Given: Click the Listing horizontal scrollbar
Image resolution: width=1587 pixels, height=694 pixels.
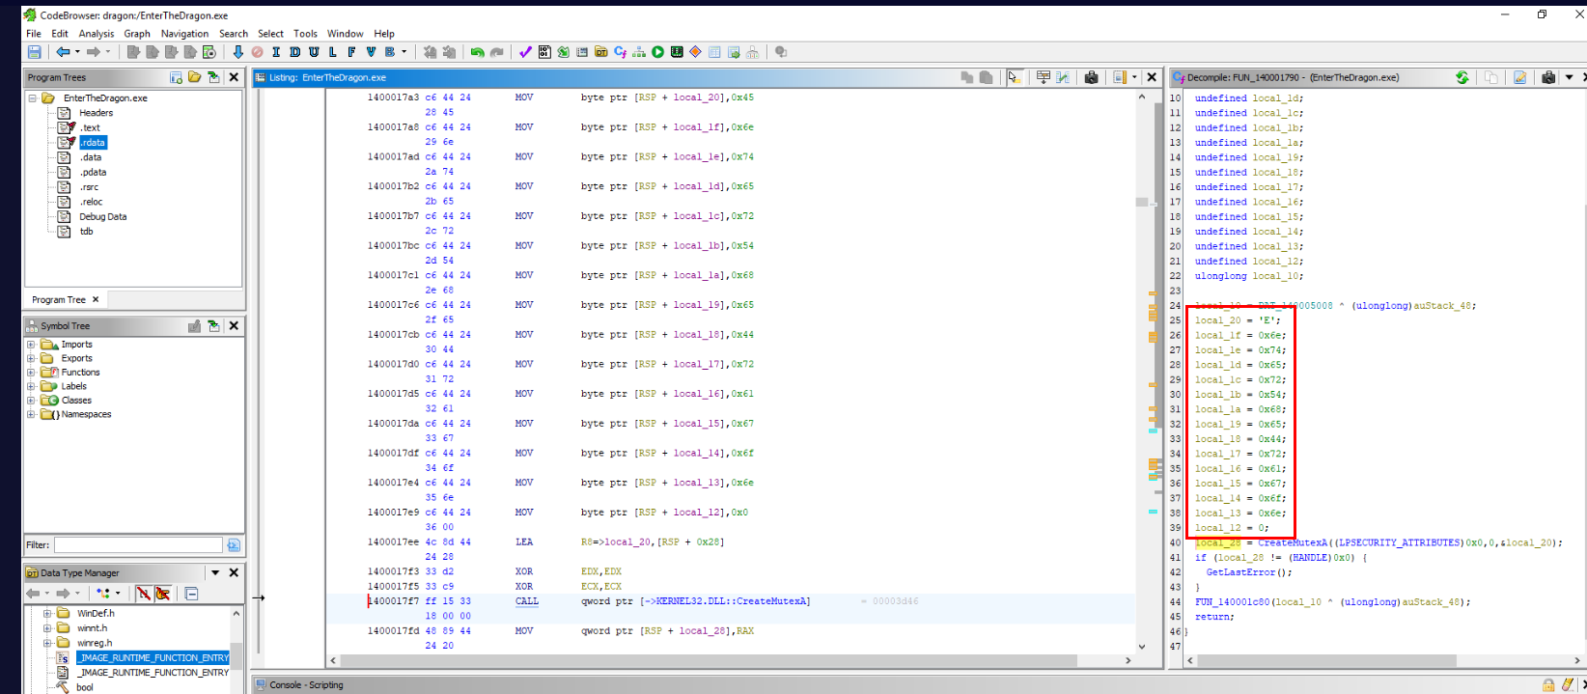Looking at the screenshot, I should tap(730, 660).
